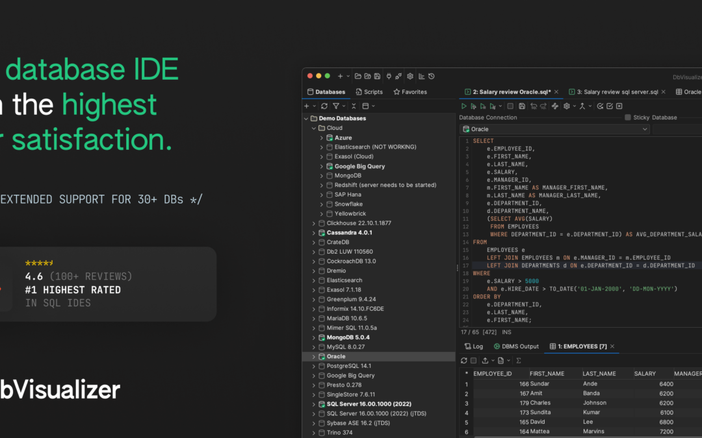Switch to the Favorites tab
The height and width of the screenshot is (438, 702).
point(410,92)
